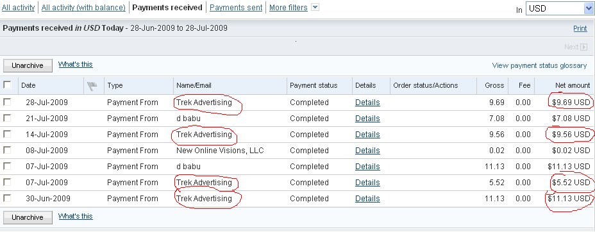Expand the More filters dropdown arrow

pyautogui.click(x=315, y=7)
